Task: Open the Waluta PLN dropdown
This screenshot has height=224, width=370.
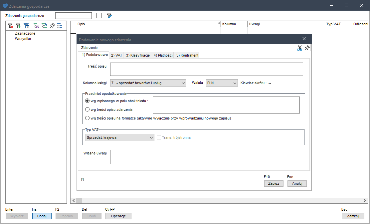Action: coord(222,83)
